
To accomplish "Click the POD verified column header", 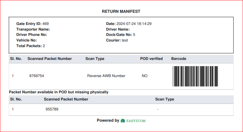I will click(151, 59).
